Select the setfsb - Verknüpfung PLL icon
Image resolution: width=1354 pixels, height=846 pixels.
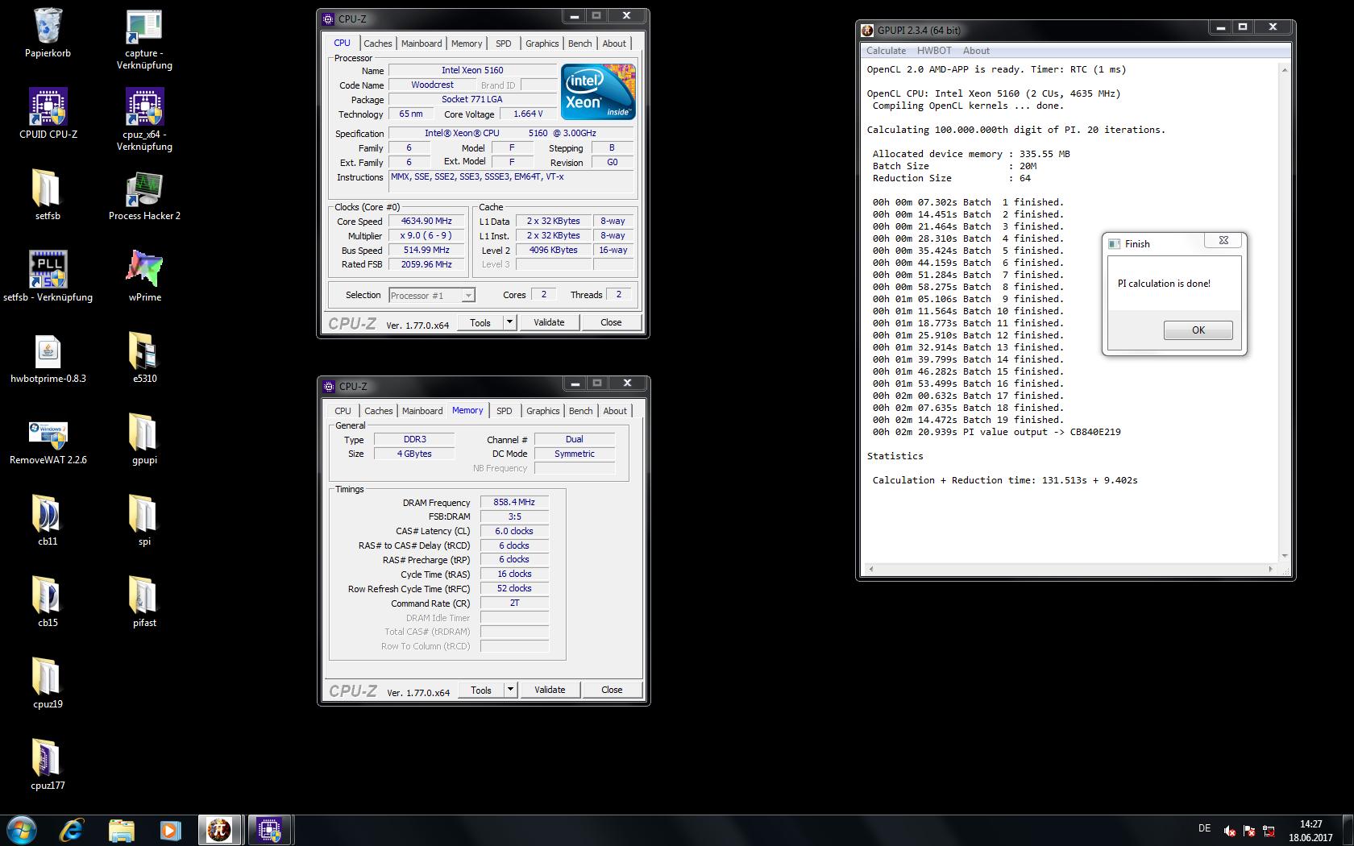click(x=48, y=276)
